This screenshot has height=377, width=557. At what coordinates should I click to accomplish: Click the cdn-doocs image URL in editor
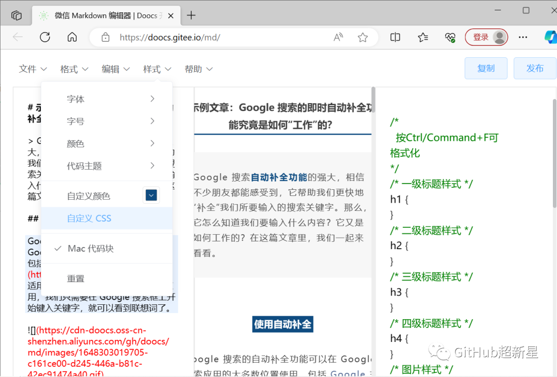click(98, 352)
